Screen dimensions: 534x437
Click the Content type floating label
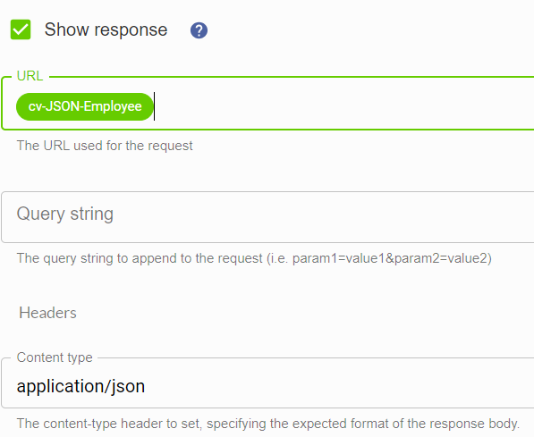(55, 357)
